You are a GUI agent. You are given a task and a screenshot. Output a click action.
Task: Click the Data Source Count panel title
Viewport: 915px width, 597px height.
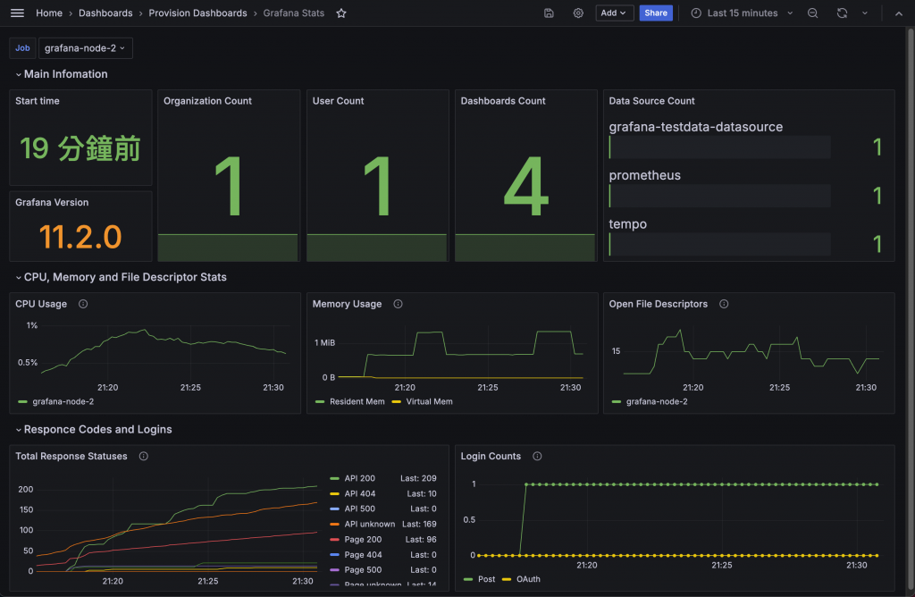coord(651,101)
